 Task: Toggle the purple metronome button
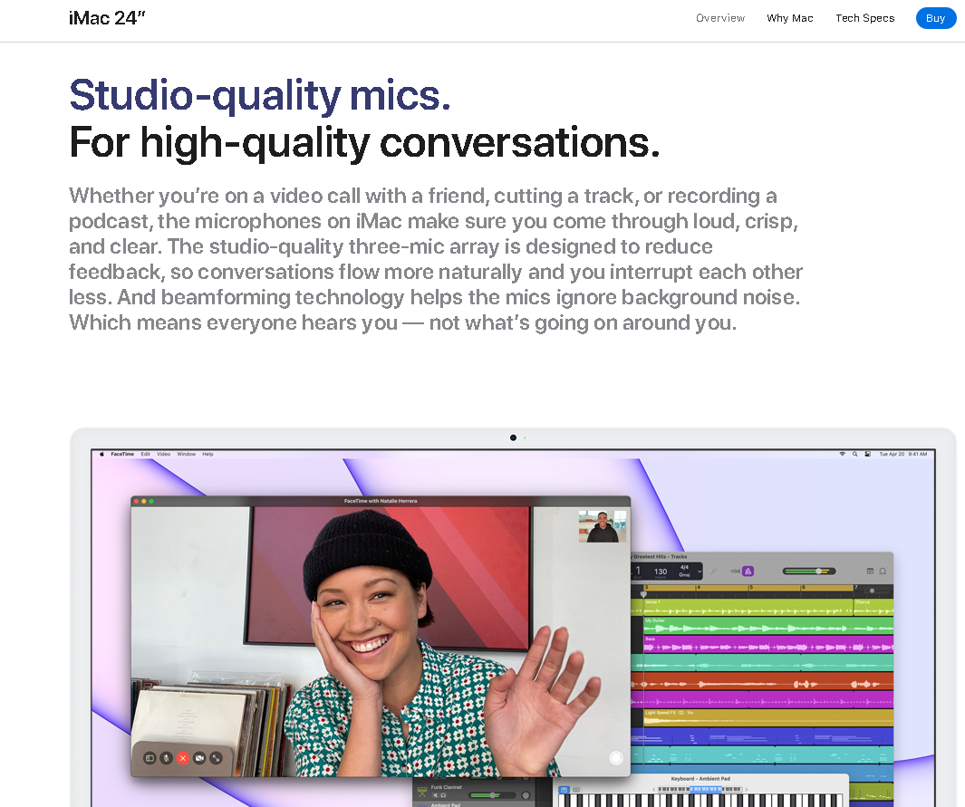click(x=748, y=572)
